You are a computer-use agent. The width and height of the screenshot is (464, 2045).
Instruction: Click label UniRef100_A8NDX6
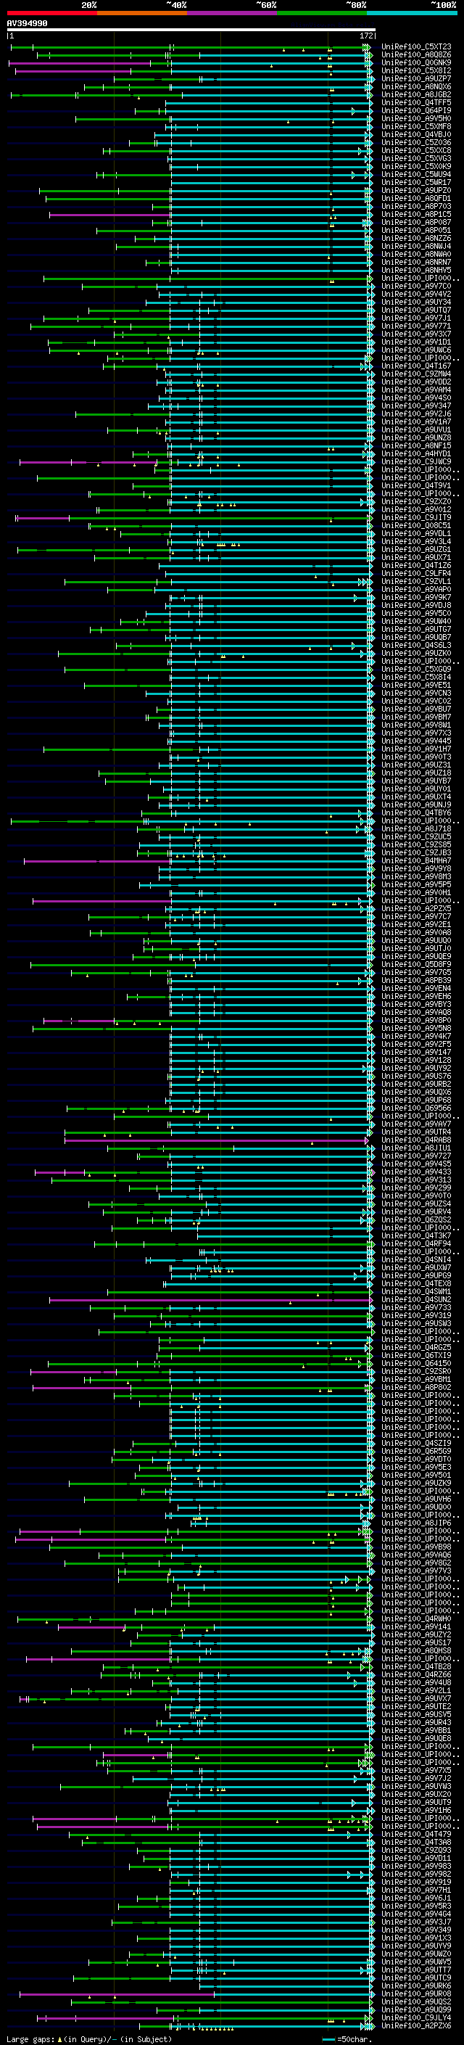coord(416,86)
